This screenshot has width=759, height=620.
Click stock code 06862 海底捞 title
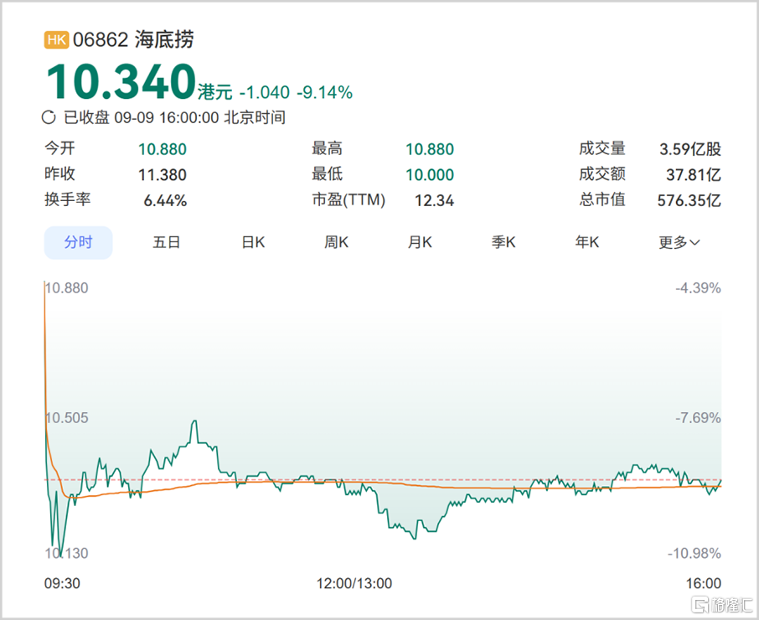(133, 39)
